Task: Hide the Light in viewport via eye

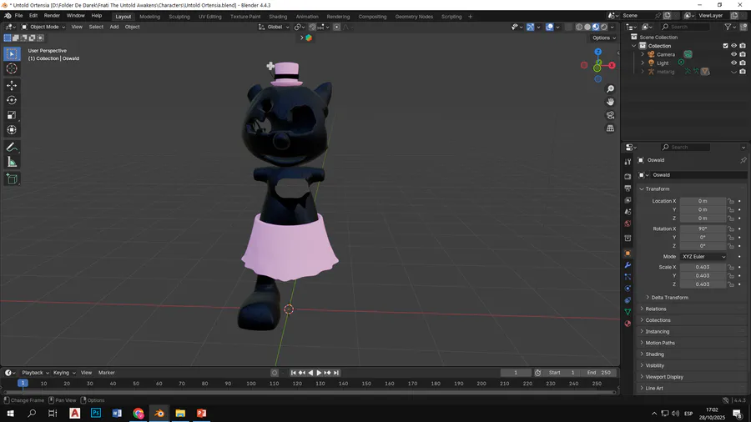Action: point(733,63)
